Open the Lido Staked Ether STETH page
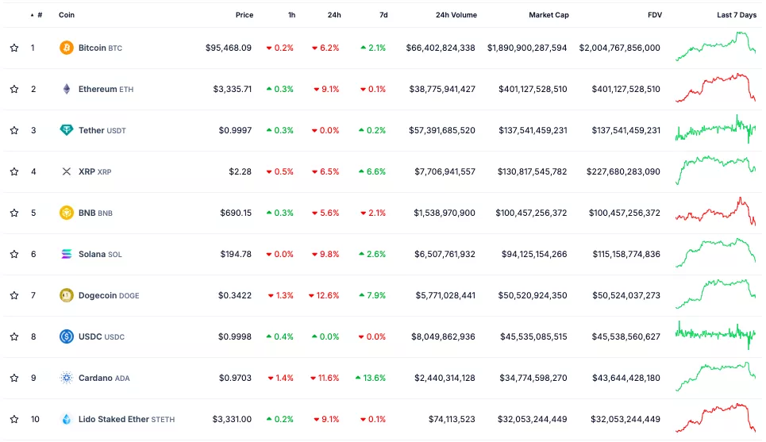Image resolution: width=766 pixels, height=442 pixels. coord(126,419)
